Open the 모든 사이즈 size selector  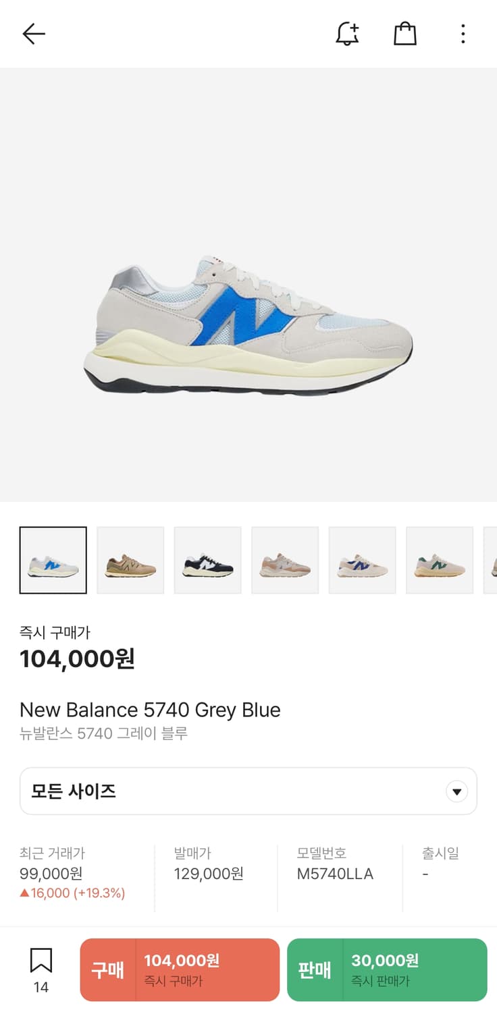pyautogui.click(x=248, y=791)
